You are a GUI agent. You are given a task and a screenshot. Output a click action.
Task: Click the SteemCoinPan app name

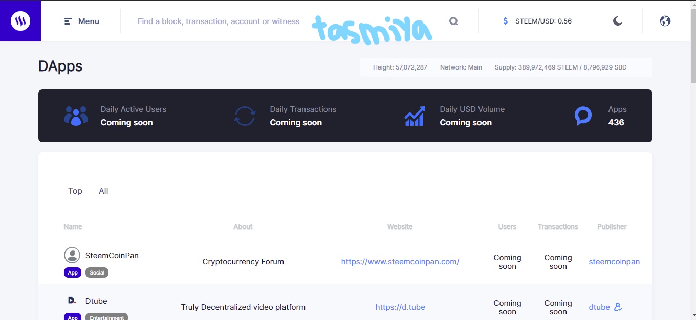click(x=112, y=255)
